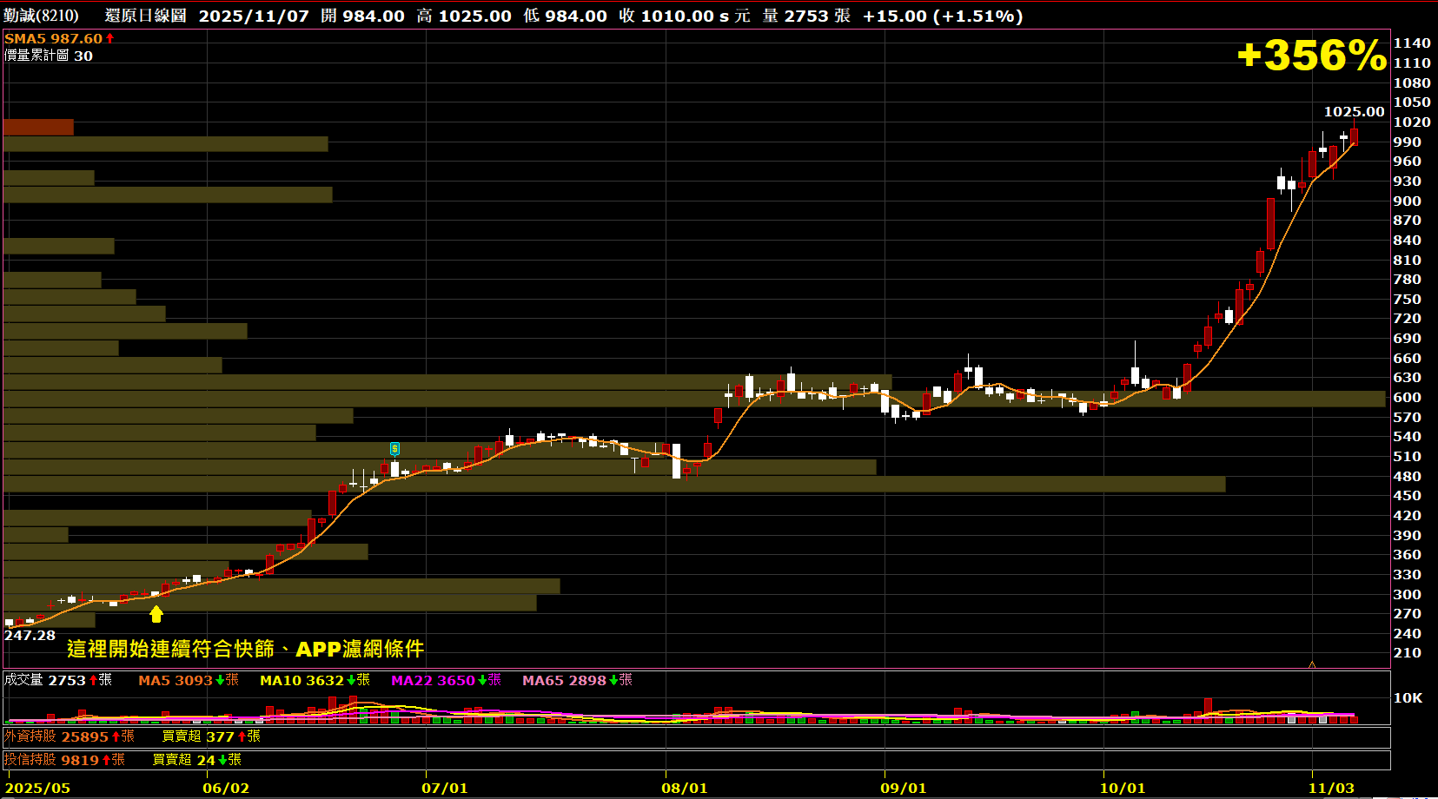Click the small orange triangle marker near 11/03
This screenshot has height=799, width=1438.
[1312, 664]
